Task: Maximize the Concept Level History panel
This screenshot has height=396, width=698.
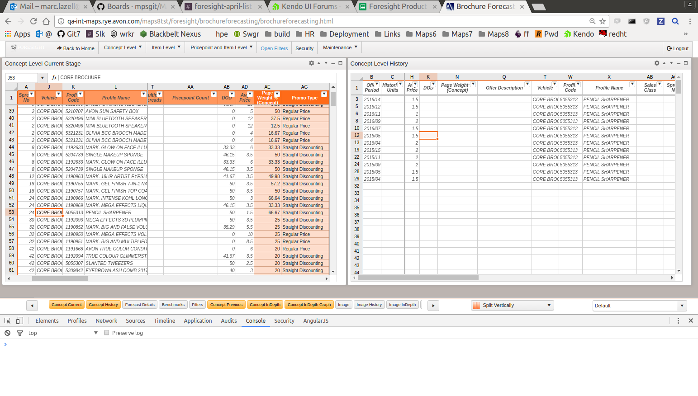Action: point(686,63)
